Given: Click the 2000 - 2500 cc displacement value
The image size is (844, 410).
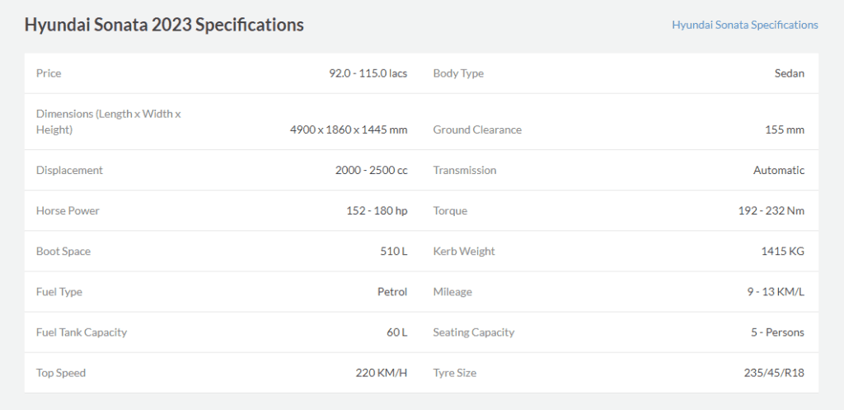Looking at the screenshot, I should coord(372,170).
